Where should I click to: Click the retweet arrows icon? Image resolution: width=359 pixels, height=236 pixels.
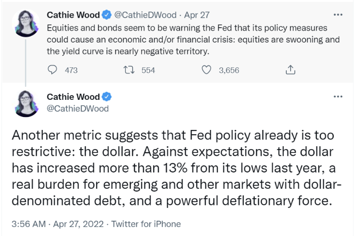129,70
